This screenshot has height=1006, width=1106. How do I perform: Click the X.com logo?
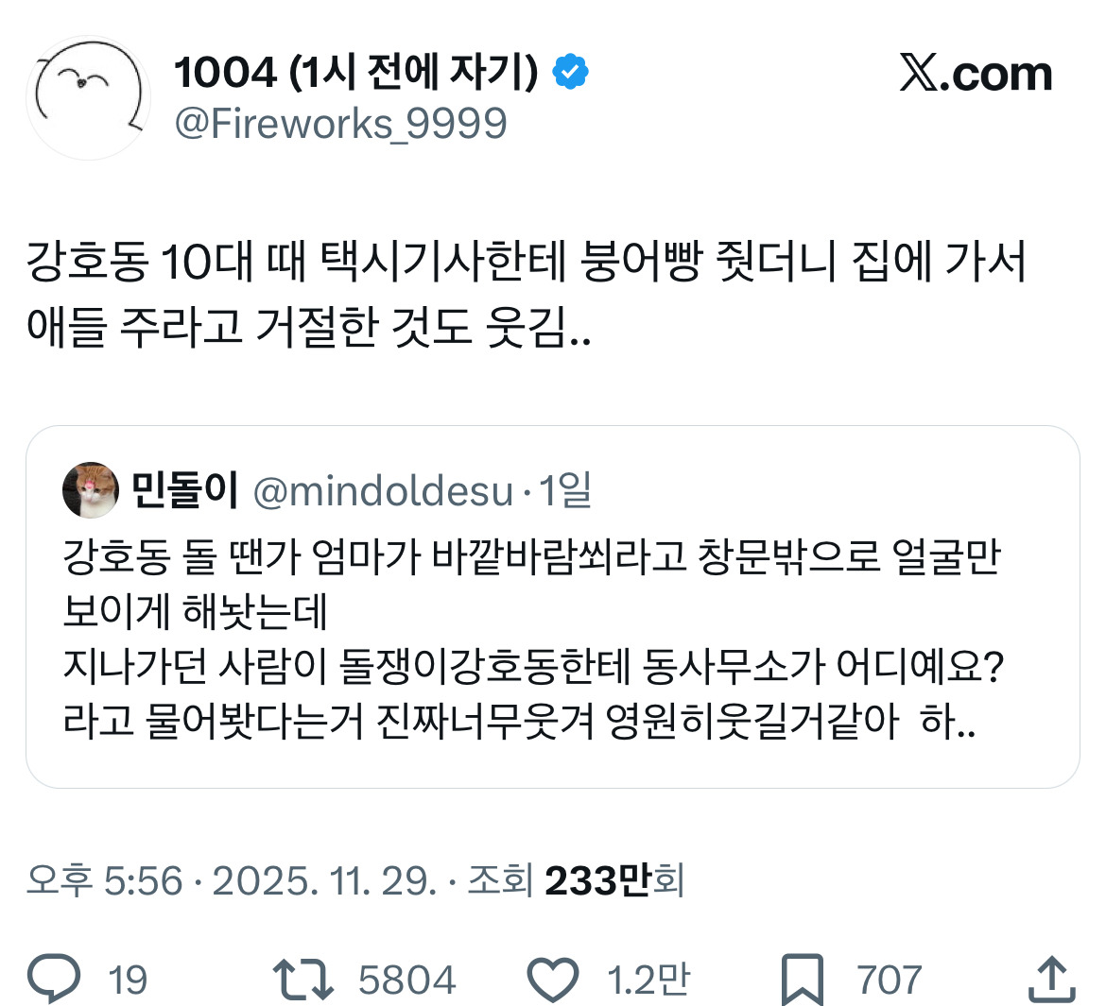976,74
